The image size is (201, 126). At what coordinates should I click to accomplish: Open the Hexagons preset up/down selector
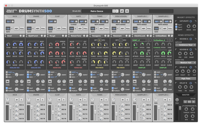[x=90, y=36]
